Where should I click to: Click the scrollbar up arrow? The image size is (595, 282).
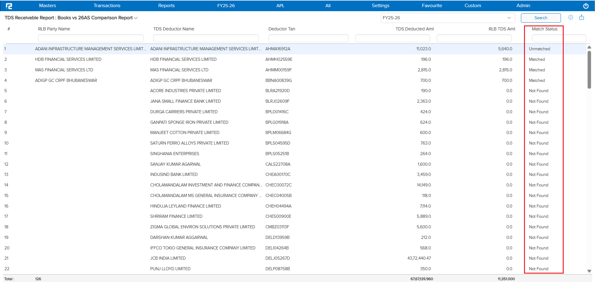coord(589,47)
